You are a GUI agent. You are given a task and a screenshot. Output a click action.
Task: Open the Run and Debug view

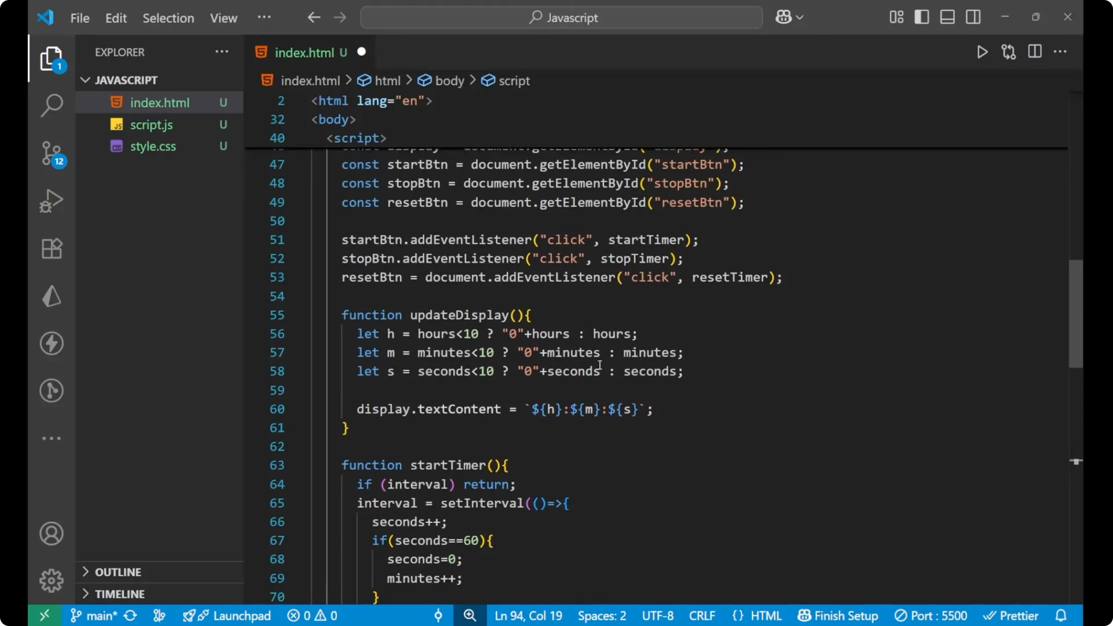pyautogui.click(x=52, y=201)
